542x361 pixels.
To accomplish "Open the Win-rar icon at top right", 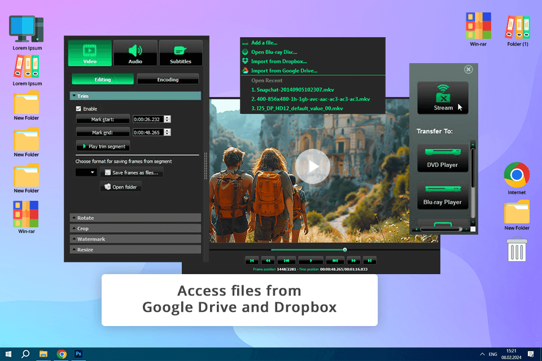I will click(x=478, y=29).
